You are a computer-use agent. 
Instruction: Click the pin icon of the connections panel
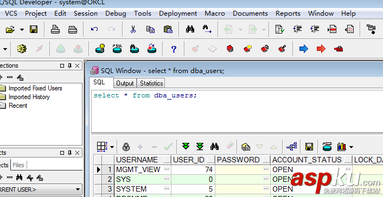[69, 65]
